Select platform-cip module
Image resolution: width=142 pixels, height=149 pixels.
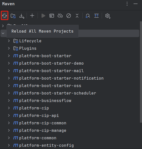34,108
